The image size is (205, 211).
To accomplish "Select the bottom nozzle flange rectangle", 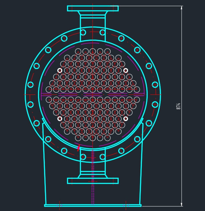I will point(93,181).
